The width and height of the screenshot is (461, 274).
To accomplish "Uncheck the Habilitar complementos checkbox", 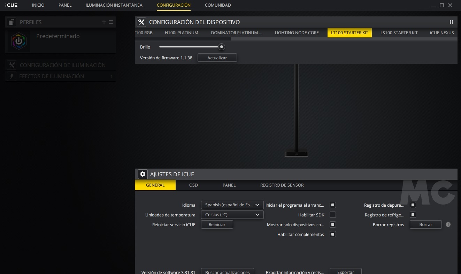I will 333,234.
